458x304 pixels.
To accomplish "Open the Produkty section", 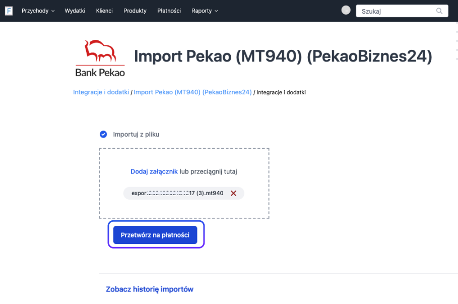I will 135,11.
